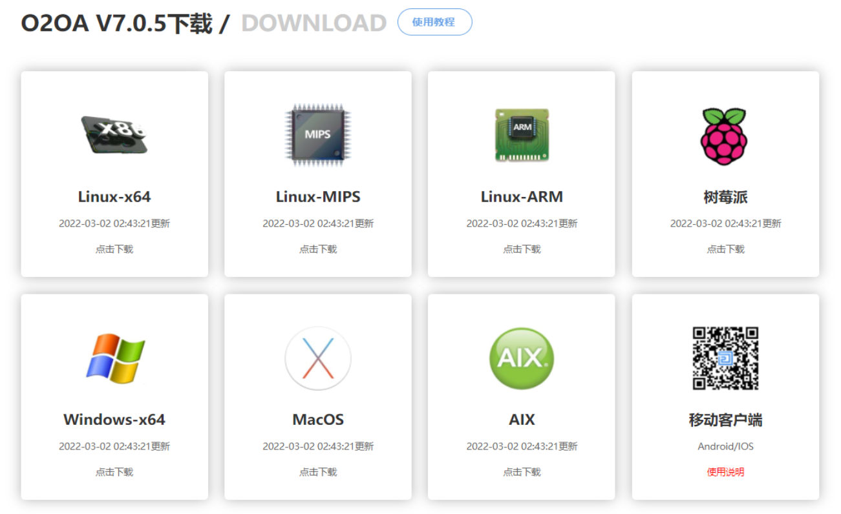The width and height of the screenshot is (841, 514).
Task: Download via 点击下载 under 树莓派
Action: coord(725,249)
